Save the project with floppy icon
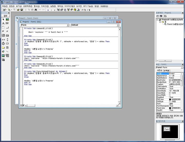Viewport: 185px width, 142px height. pyautogui.click(x=22, y=10)
